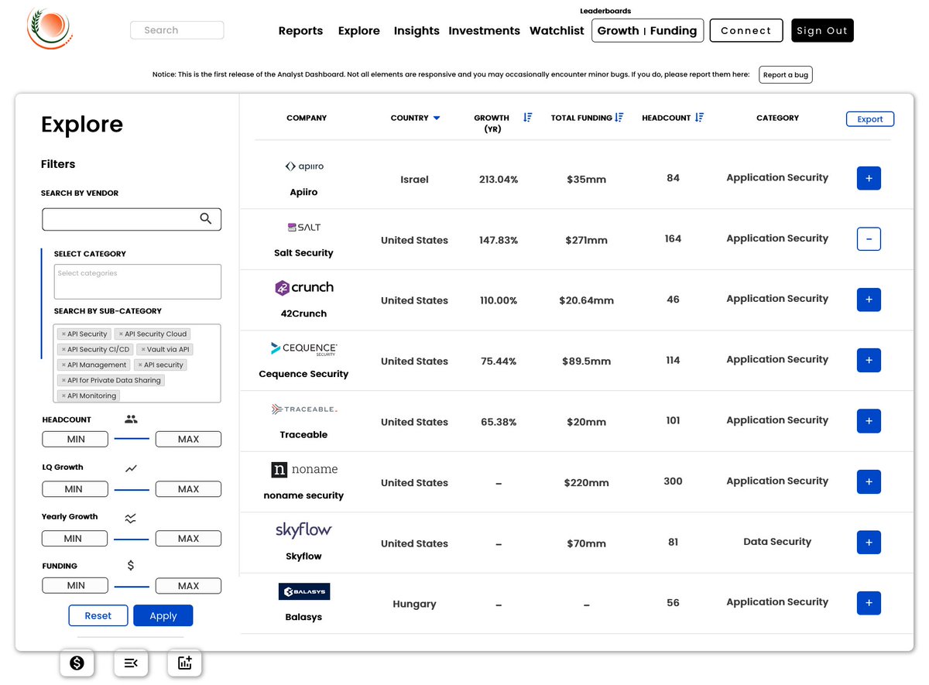The height and width of the screenshot is (685, 929).
Task: Apply the selected filters
Action: click(163, 616)
